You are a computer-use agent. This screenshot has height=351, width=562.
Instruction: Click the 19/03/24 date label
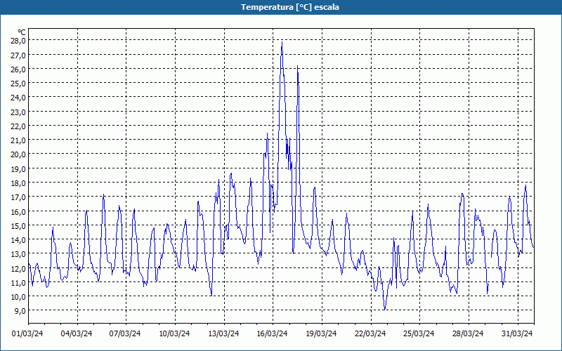pyautogui.click(x=322, y=333)
